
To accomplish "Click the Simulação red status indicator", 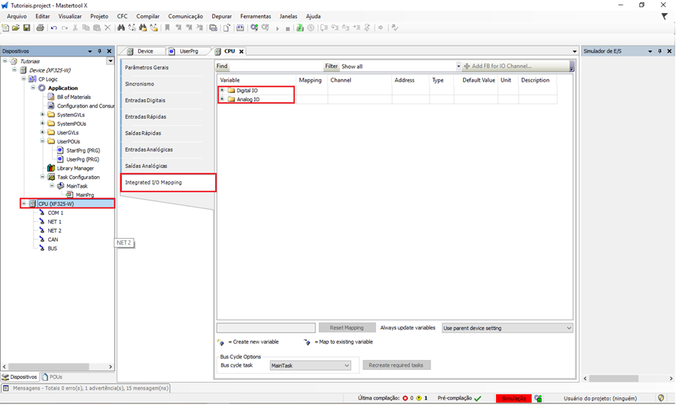I will (x=513, y=398).
